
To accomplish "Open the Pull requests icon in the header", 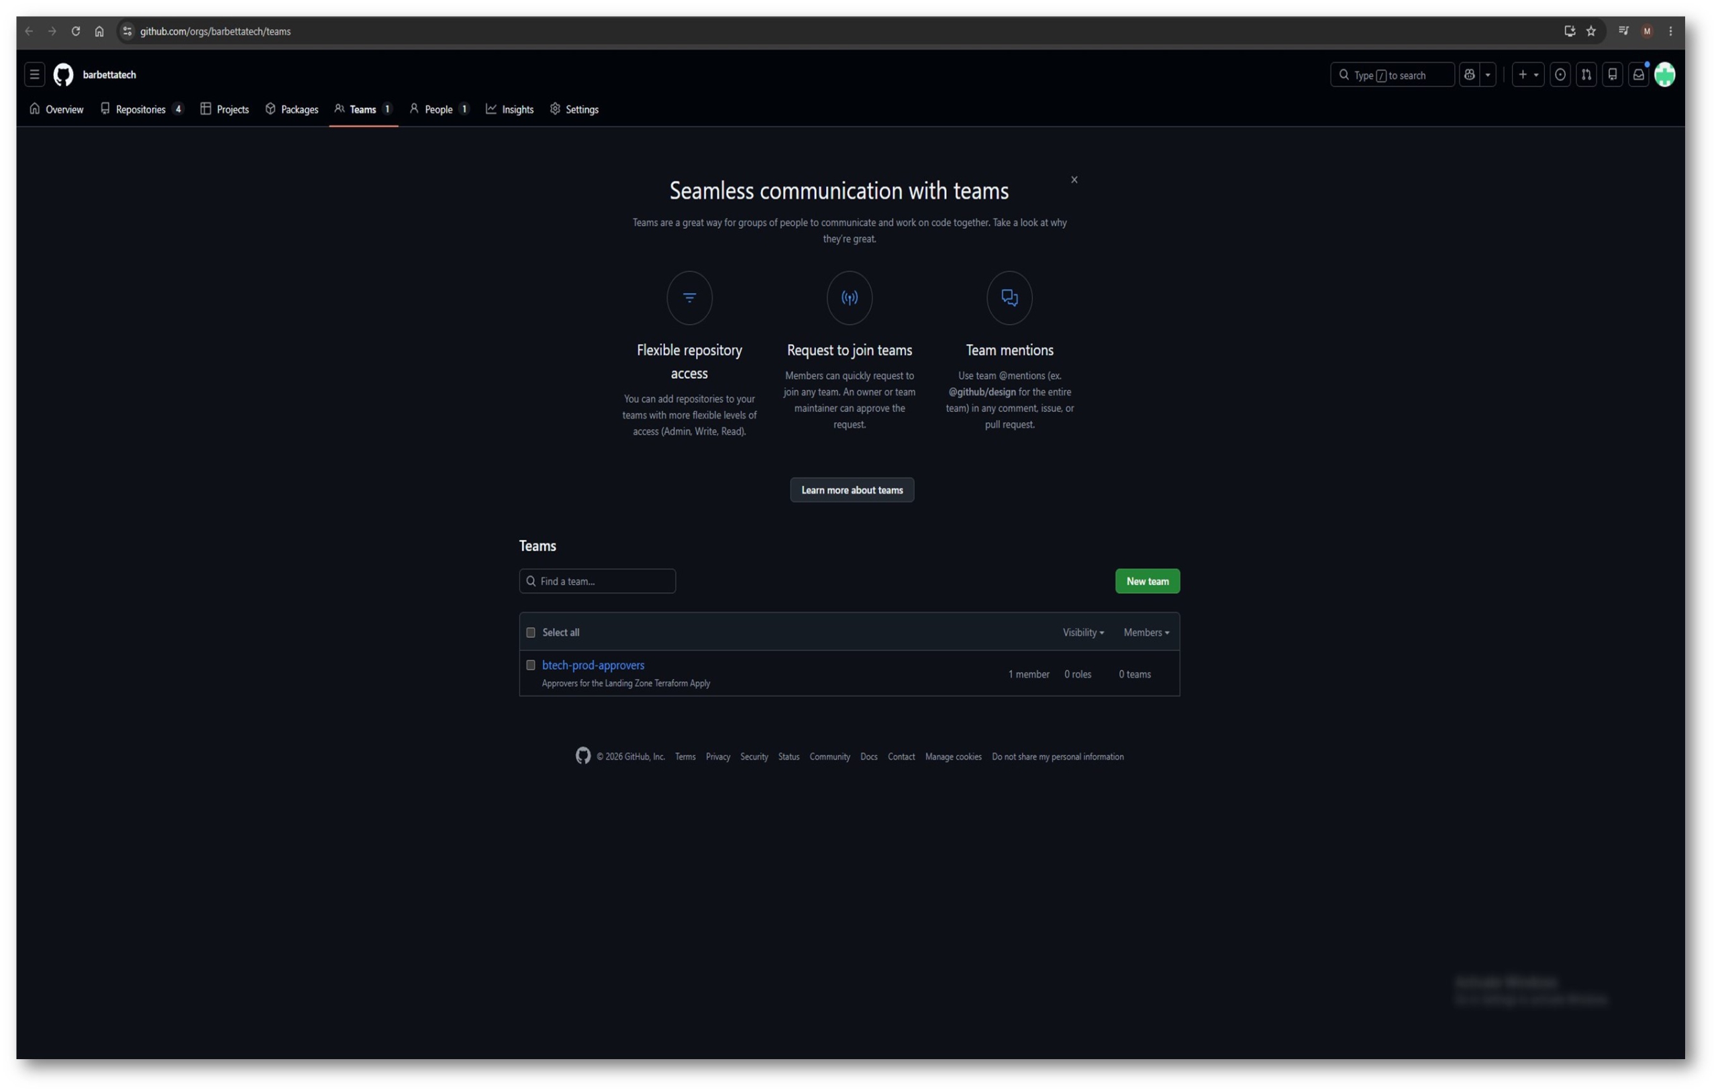I will click(x=1586, y=74).
